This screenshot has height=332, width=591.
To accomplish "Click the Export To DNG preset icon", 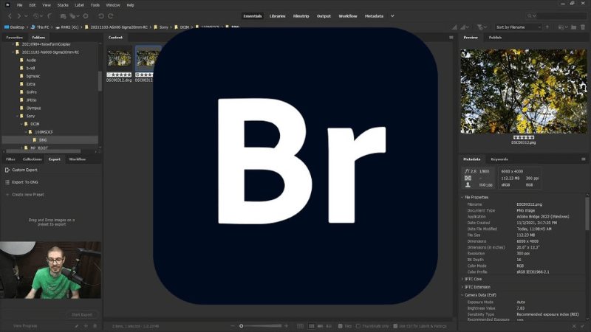I will [x=8, y=181].
